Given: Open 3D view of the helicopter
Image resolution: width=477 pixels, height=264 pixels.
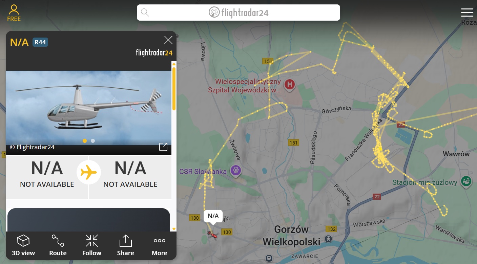Looking at the screenshot, I should (23, 245).
